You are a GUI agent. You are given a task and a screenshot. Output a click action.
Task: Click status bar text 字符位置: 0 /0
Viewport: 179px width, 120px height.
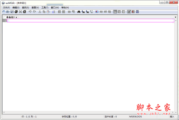(x=69, y=117)
